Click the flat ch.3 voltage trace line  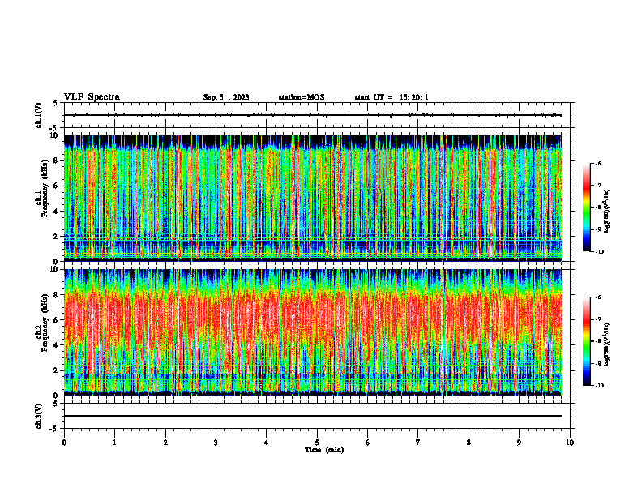313,416
